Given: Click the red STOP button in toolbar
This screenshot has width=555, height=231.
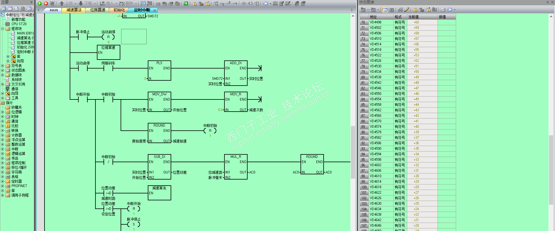Looking at the screenshot, I should [x=46, y=3].
